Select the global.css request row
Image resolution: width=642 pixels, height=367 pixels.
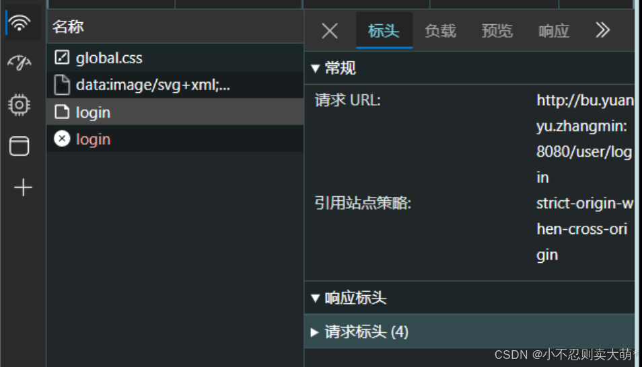point(175,58)
